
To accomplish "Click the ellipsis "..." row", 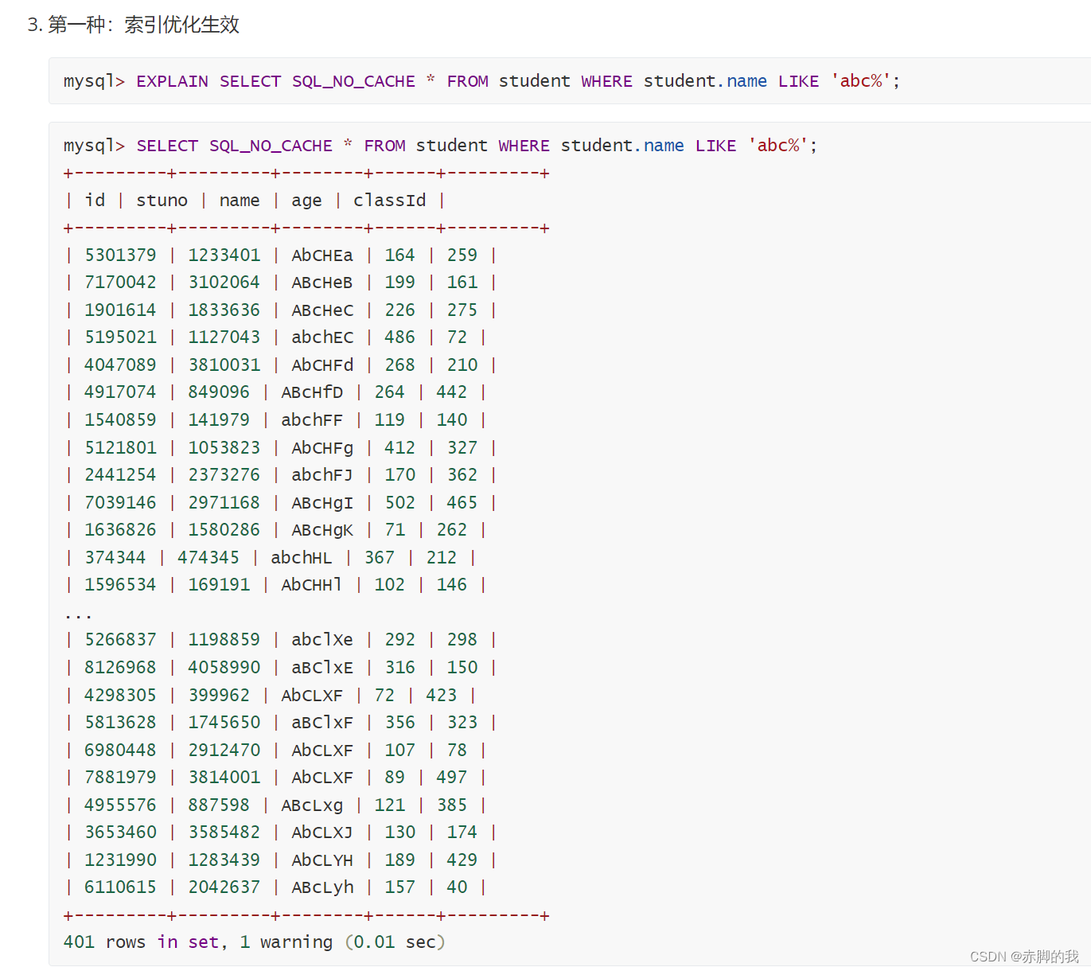I will [x=78, y=616].
